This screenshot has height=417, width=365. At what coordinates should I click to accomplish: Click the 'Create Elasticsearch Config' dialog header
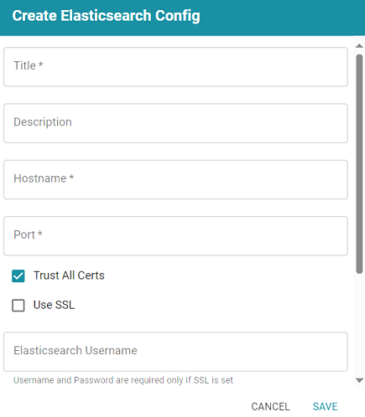106,16
